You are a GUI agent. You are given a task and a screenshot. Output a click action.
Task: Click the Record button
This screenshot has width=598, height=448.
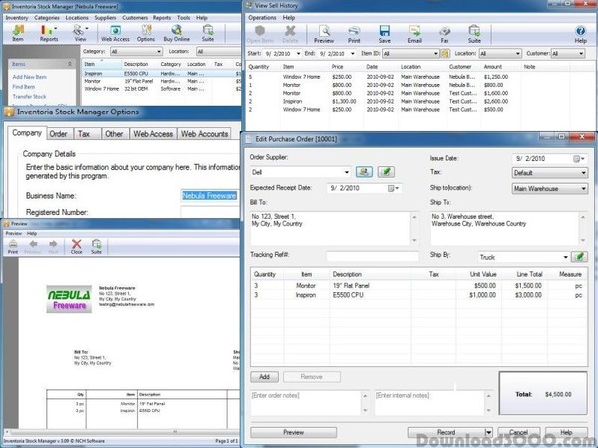pos(447,432)
